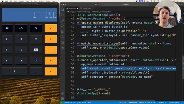This screenshot has height=104, width=184.
Task: Open the Run and Debug view
Action: pos(63,26)
